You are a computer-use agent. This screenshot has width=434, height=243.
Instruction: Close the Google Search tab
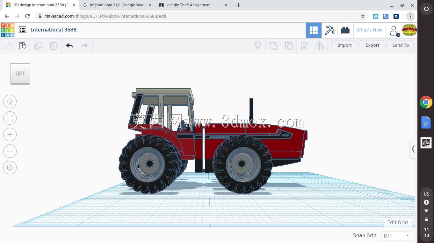150,5
